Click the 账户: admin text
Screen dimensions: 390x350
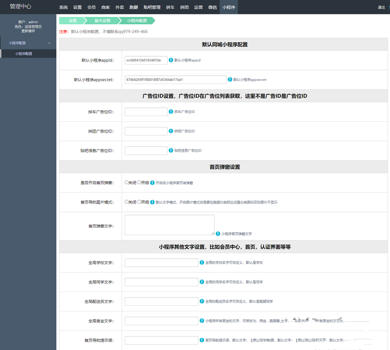[28, 22]
